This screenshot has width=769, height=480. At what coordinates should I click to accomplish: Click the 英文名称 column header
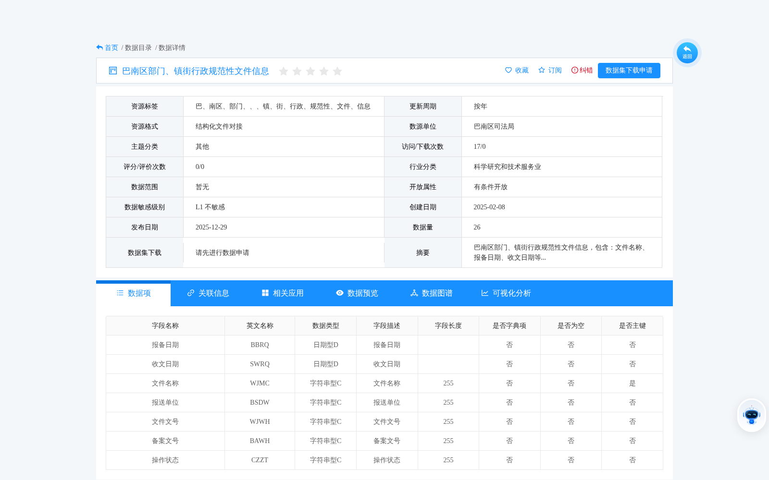point(260,326)
